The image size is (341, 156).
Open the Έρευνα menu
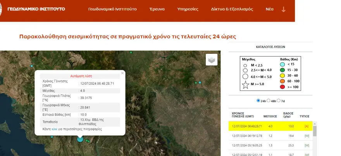157,9
